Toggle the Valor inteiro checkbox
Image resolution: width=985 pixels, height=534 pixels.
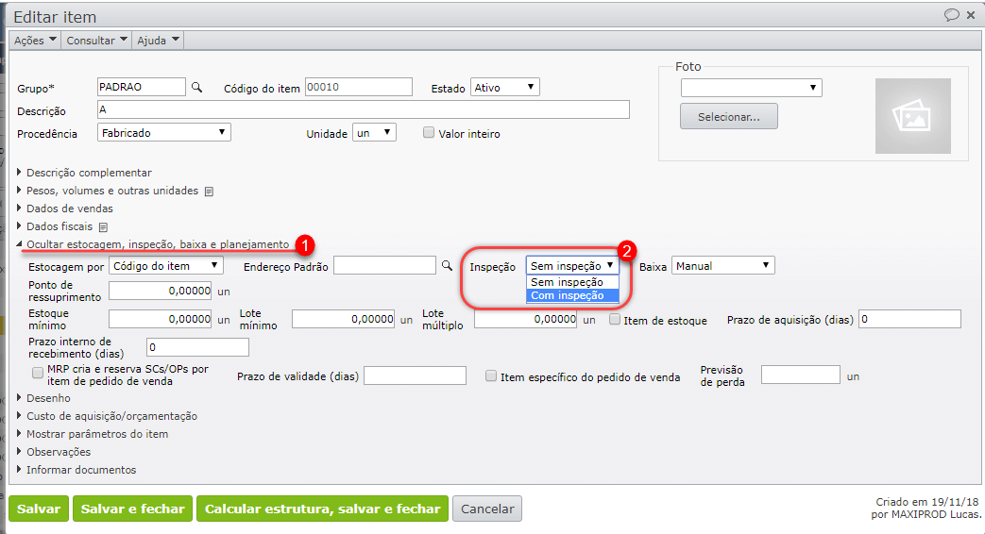429,132
